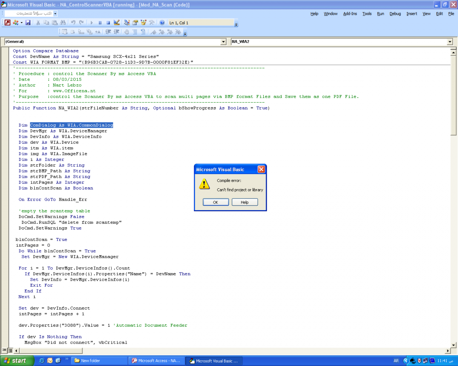
Task: Close the Compile error dialog with X
Action: (x=261, y=169)
